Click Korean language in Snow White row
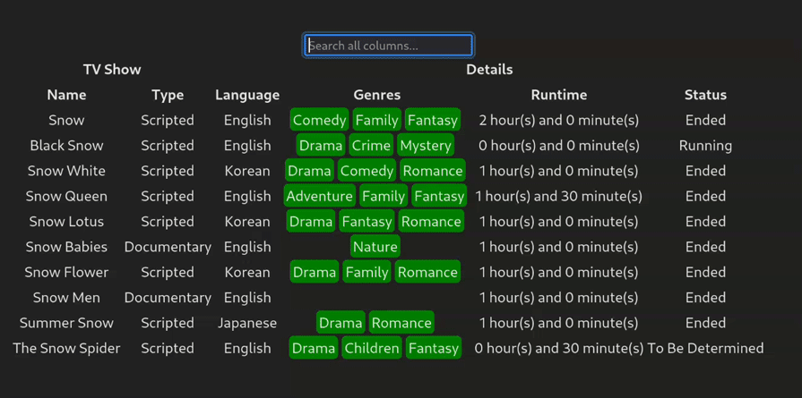This screenshot has height=398, width=802. pyautogui.click(x=247, y=171)
